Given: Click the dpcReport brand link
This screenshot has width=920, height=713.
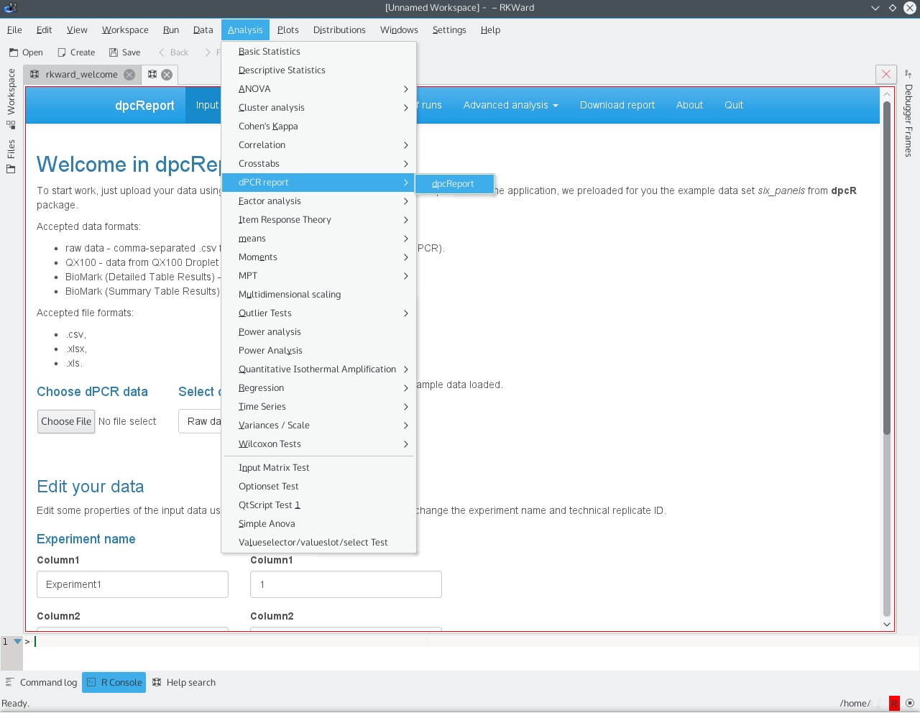Looking at the screenshot, I should tap(144, 106).
